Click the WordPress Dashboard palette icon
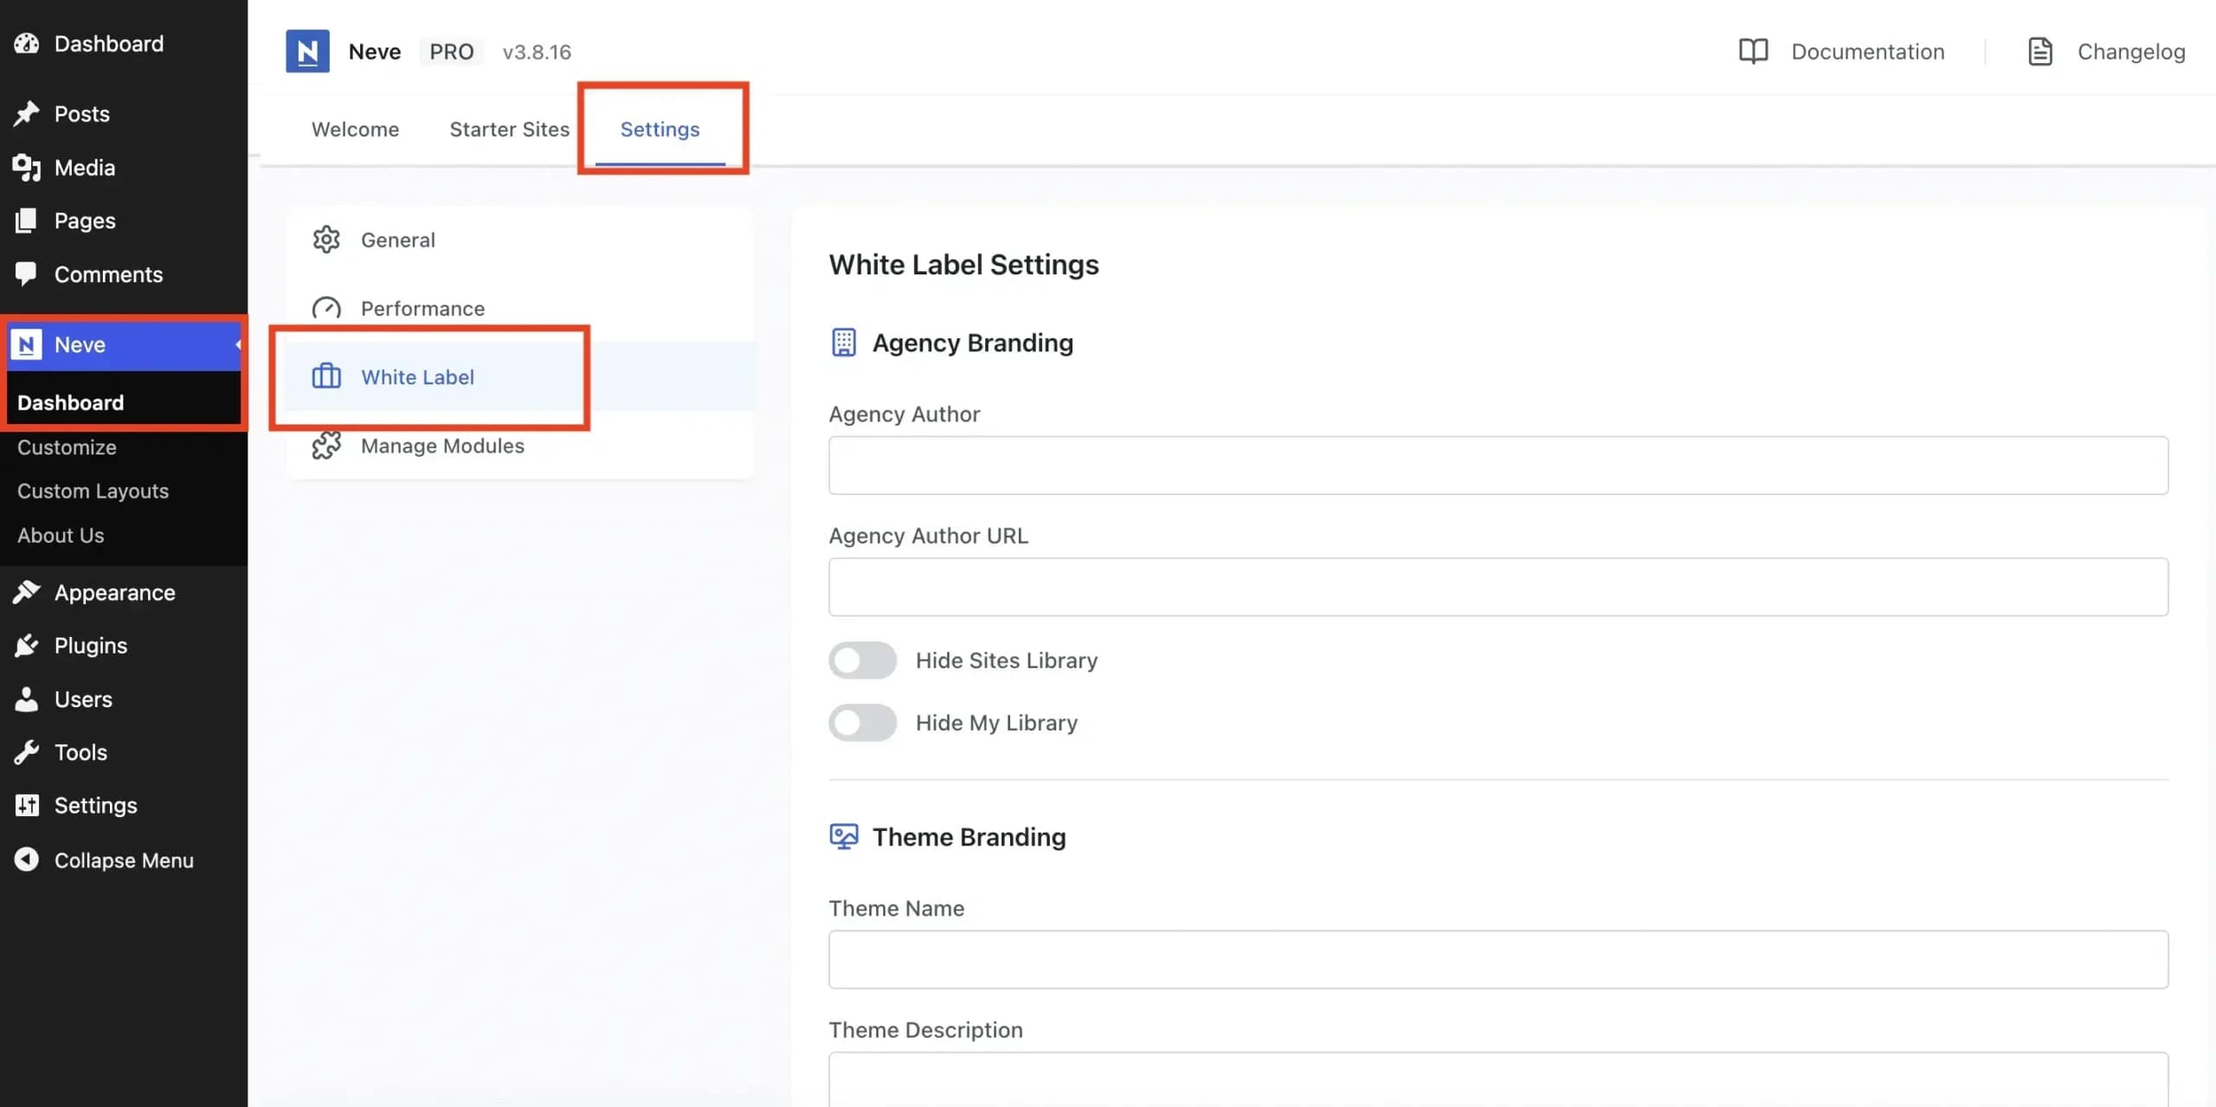Viewport: 2216px width, 1107px height. [x=27, y=43]
